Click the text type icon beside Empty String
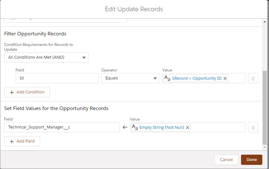This screenshot has height=169, width=269. (x=135, y=128)
